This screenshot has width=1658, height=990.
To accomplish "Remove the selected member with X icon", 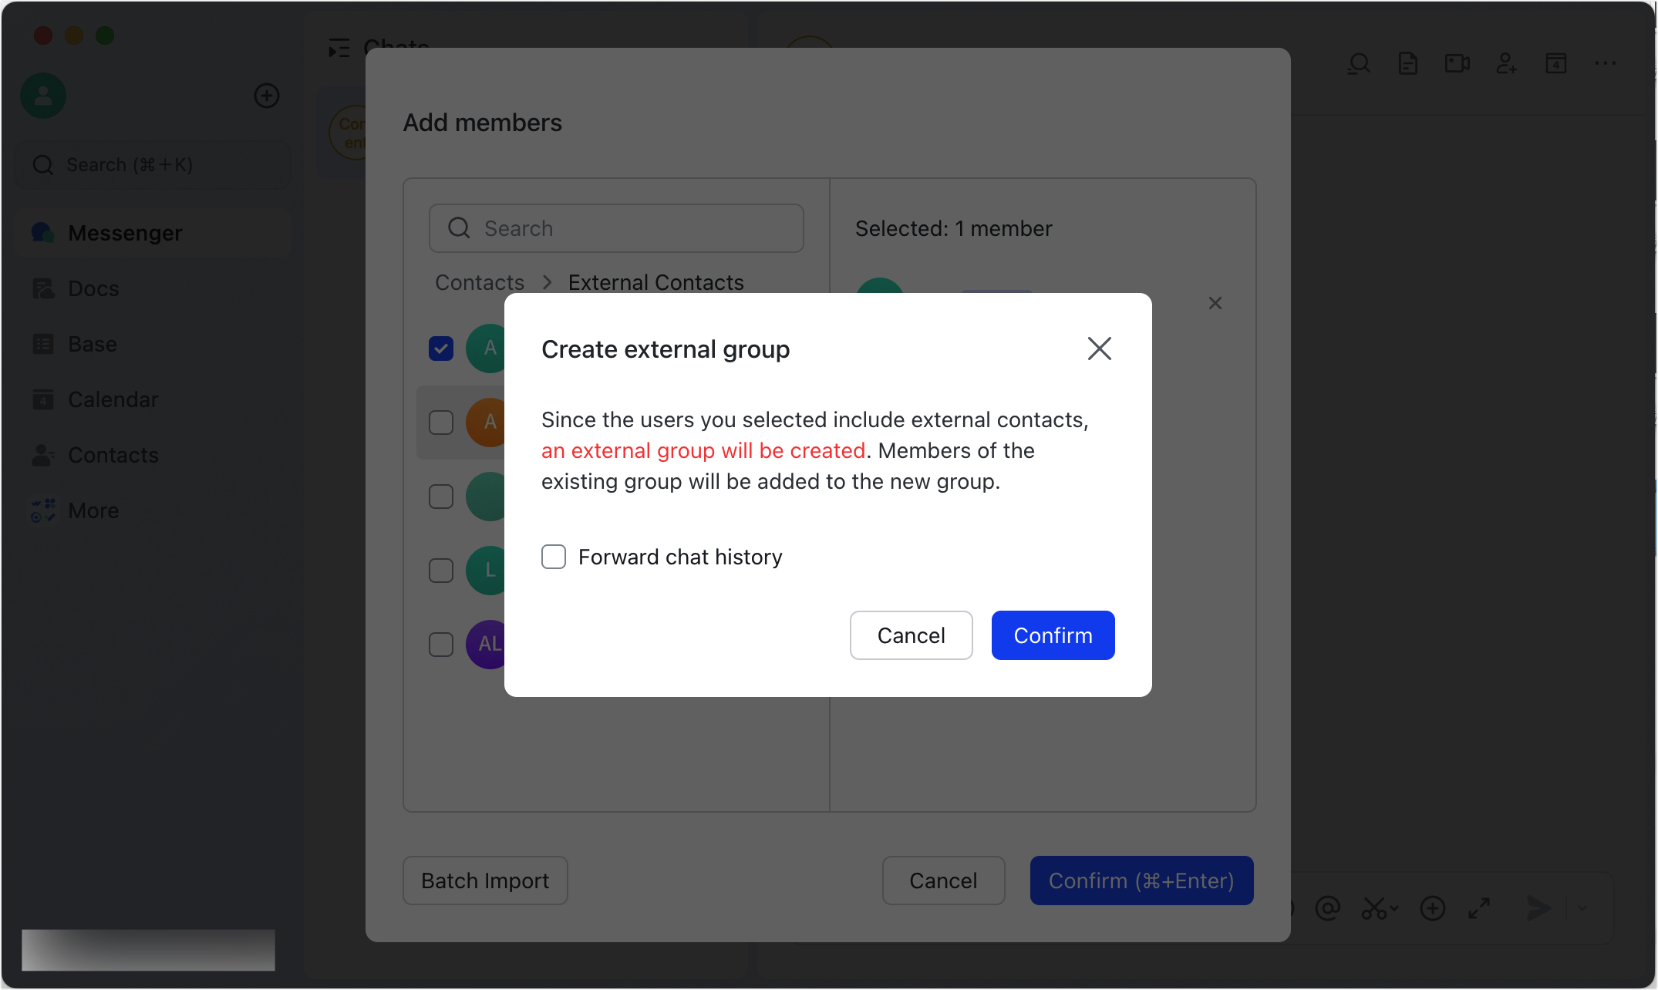I will [x=1215, y=303].
